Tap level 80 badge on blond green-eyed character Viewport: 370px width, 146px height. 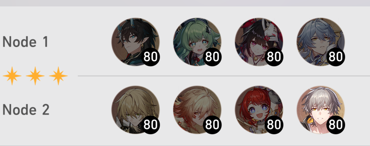coord(150,124)
